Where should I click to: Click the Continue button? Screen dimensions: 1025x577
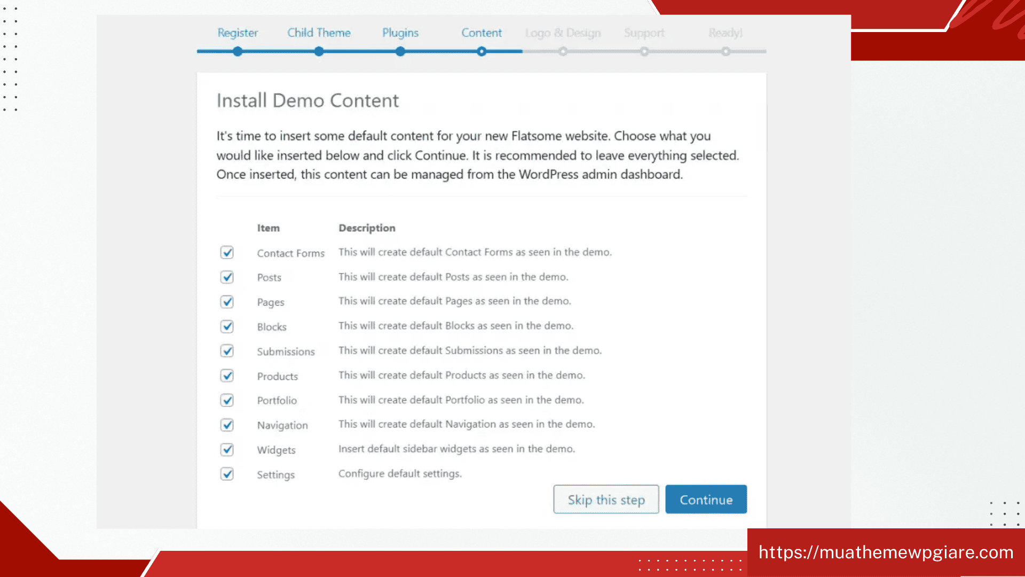pyautogui.click(x=706, y=500)
